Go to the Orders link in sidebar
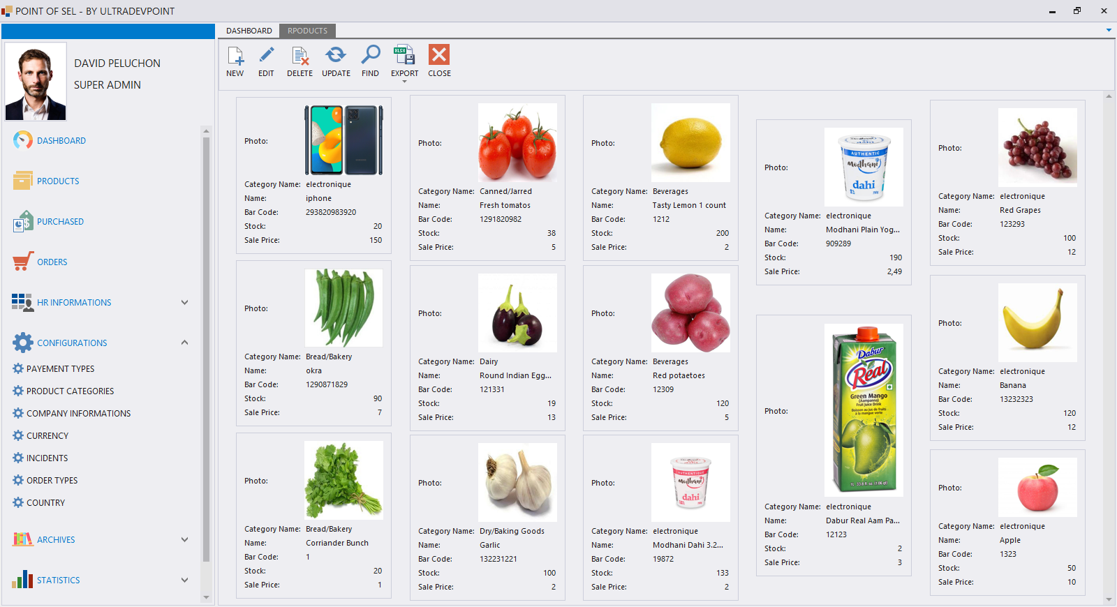Viewport: 1117px width, 607px height. tap(52, 262)
